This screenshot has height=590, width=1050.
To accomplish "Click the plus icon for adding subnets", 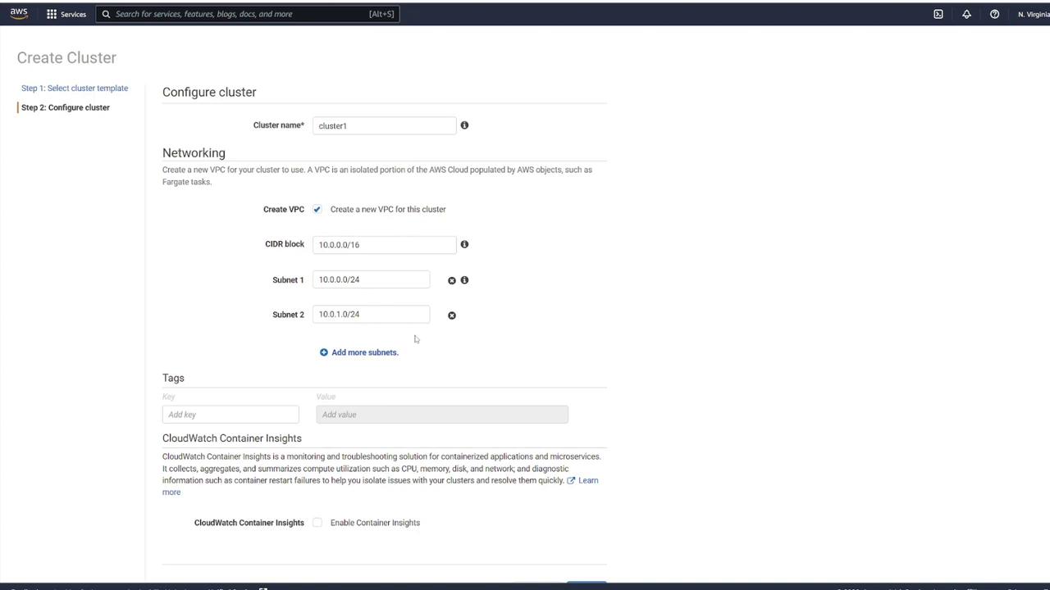I will 323,352.
